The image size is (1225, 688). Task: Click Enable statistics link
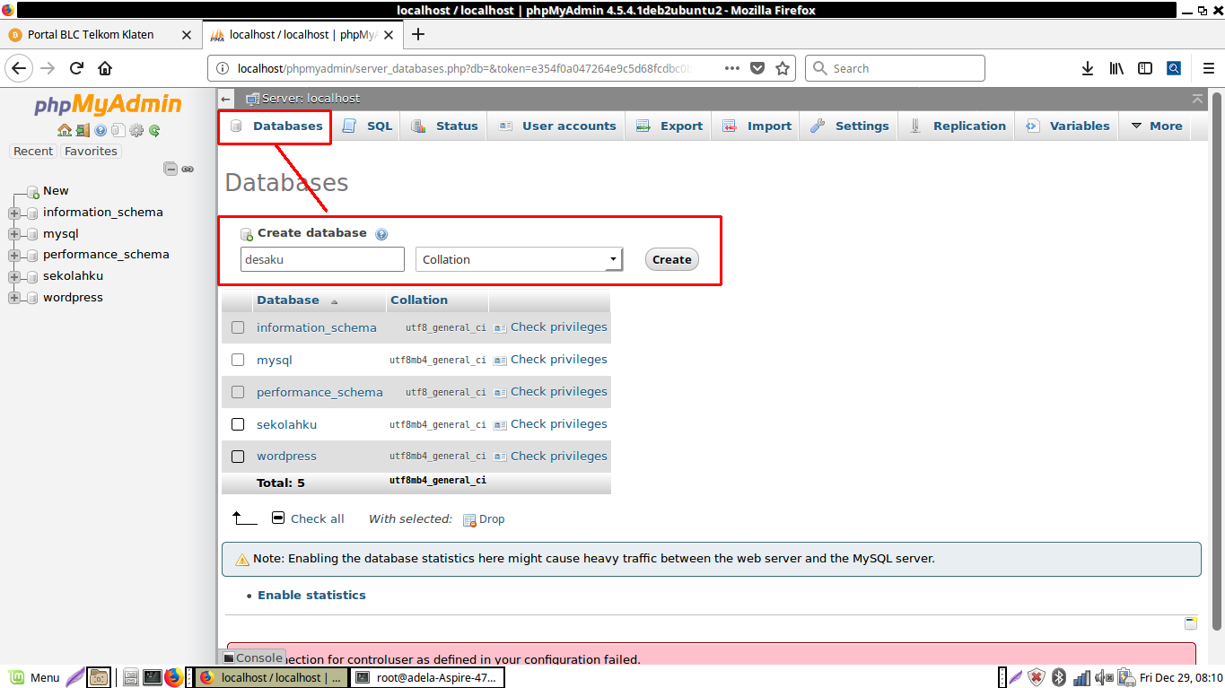coord(311,596)
